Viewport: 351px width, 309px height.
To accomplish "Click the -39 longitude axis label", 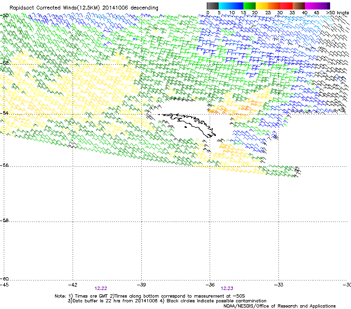I will (x=141, y=285).
